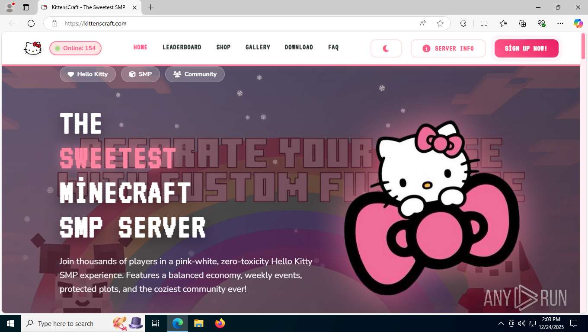Open browser Extensions puzzle icon
The width and height of the screenshot is (588, 332).
[463, 23]
